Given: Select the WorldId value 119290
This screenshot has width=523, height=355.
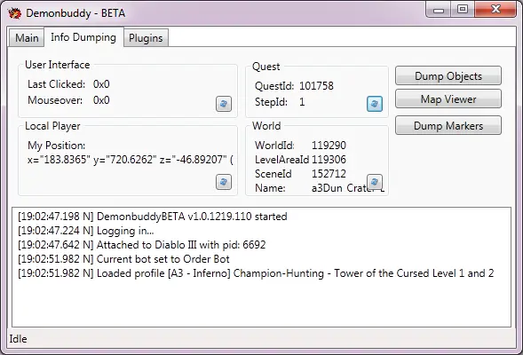Looking at the screenshot, I should (x=329, y=146).
